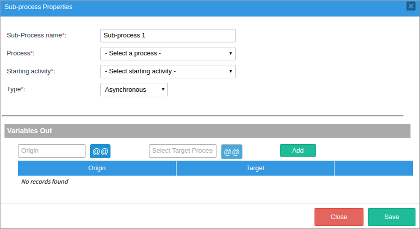Focus the Select Target Process field
Screen dimensions: 420x229
pos(182,151)
